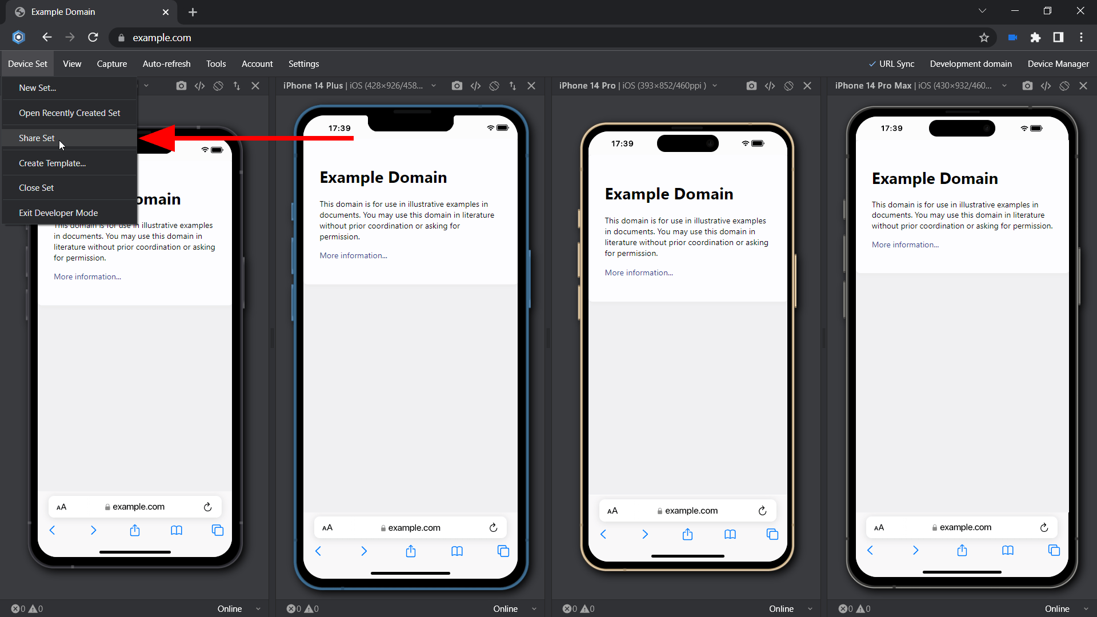Viewport: 1097px width, 617px height.
Task: Rotate the iPhone 14 Plus device
Action: click(494, 86)
